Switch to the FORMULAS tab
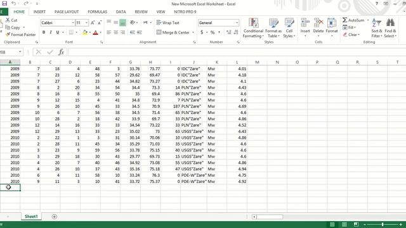The width and height of the screenshot is (406, 228). point(97,12)
